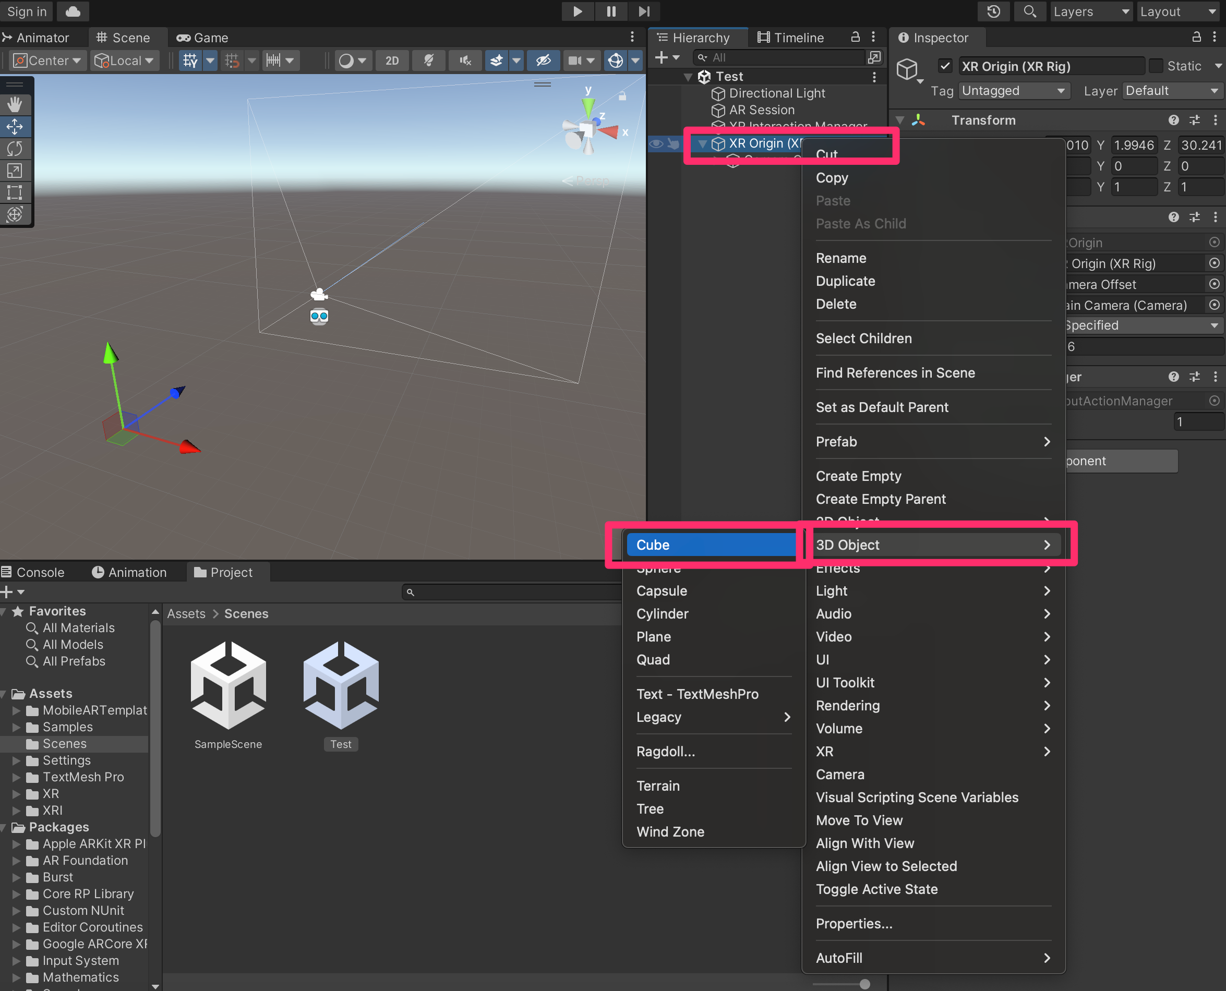Toggle XR Origin visibility eye icon

point(656,144)
